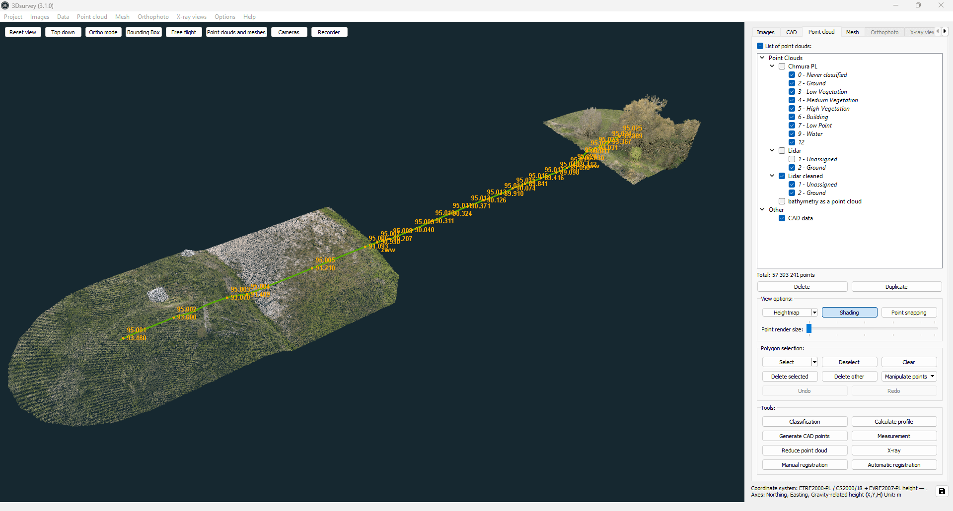Click the Point render size slider handle
The image size is (953, 511).
pyautogui.click(x=809, y=328)
